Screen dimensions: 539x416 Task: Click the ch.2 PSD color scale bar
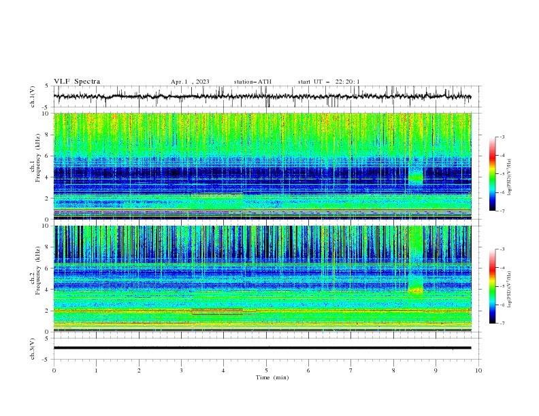click(x=492, y=286)
